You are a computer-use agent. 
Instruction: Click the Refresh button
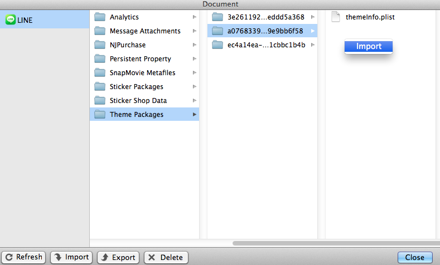(x=23, y=257)
